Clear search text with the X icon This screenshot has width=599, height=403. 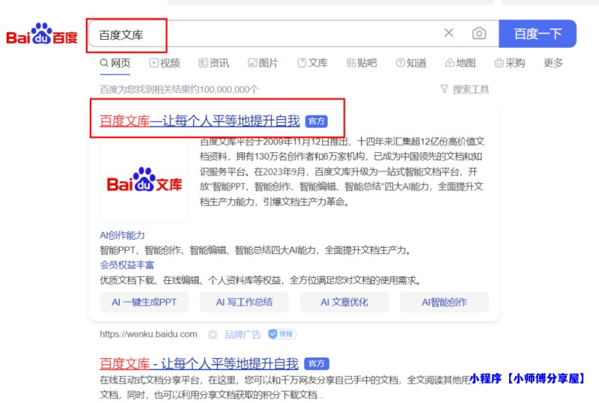click(449, 33)
